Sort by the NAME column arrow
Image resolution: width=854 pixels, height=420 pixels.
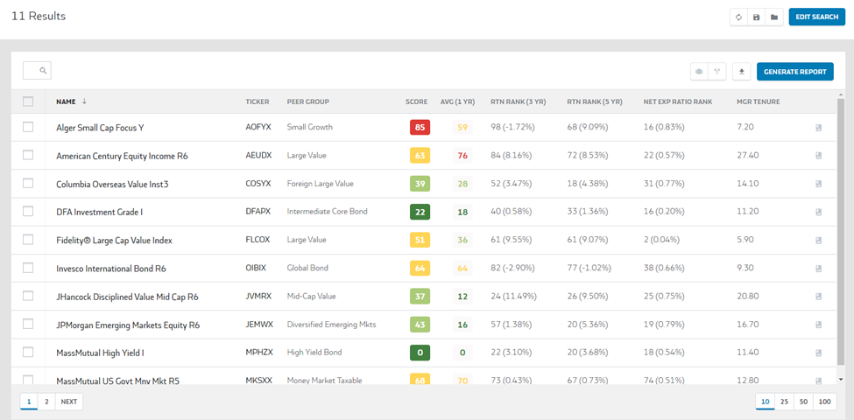click(84, 101)
